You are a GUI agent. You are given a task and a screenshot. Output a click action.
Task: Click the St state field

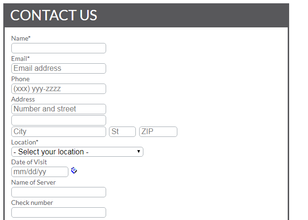coord(122,132)
